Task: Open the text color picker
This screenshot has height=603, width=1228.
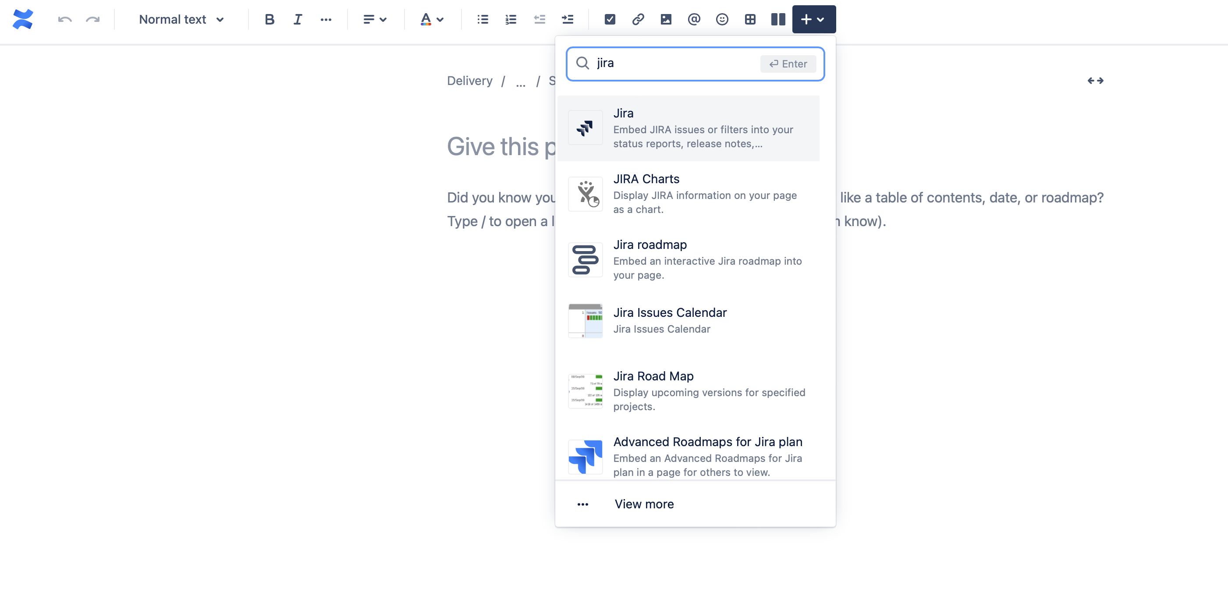Action: (431, 19)
